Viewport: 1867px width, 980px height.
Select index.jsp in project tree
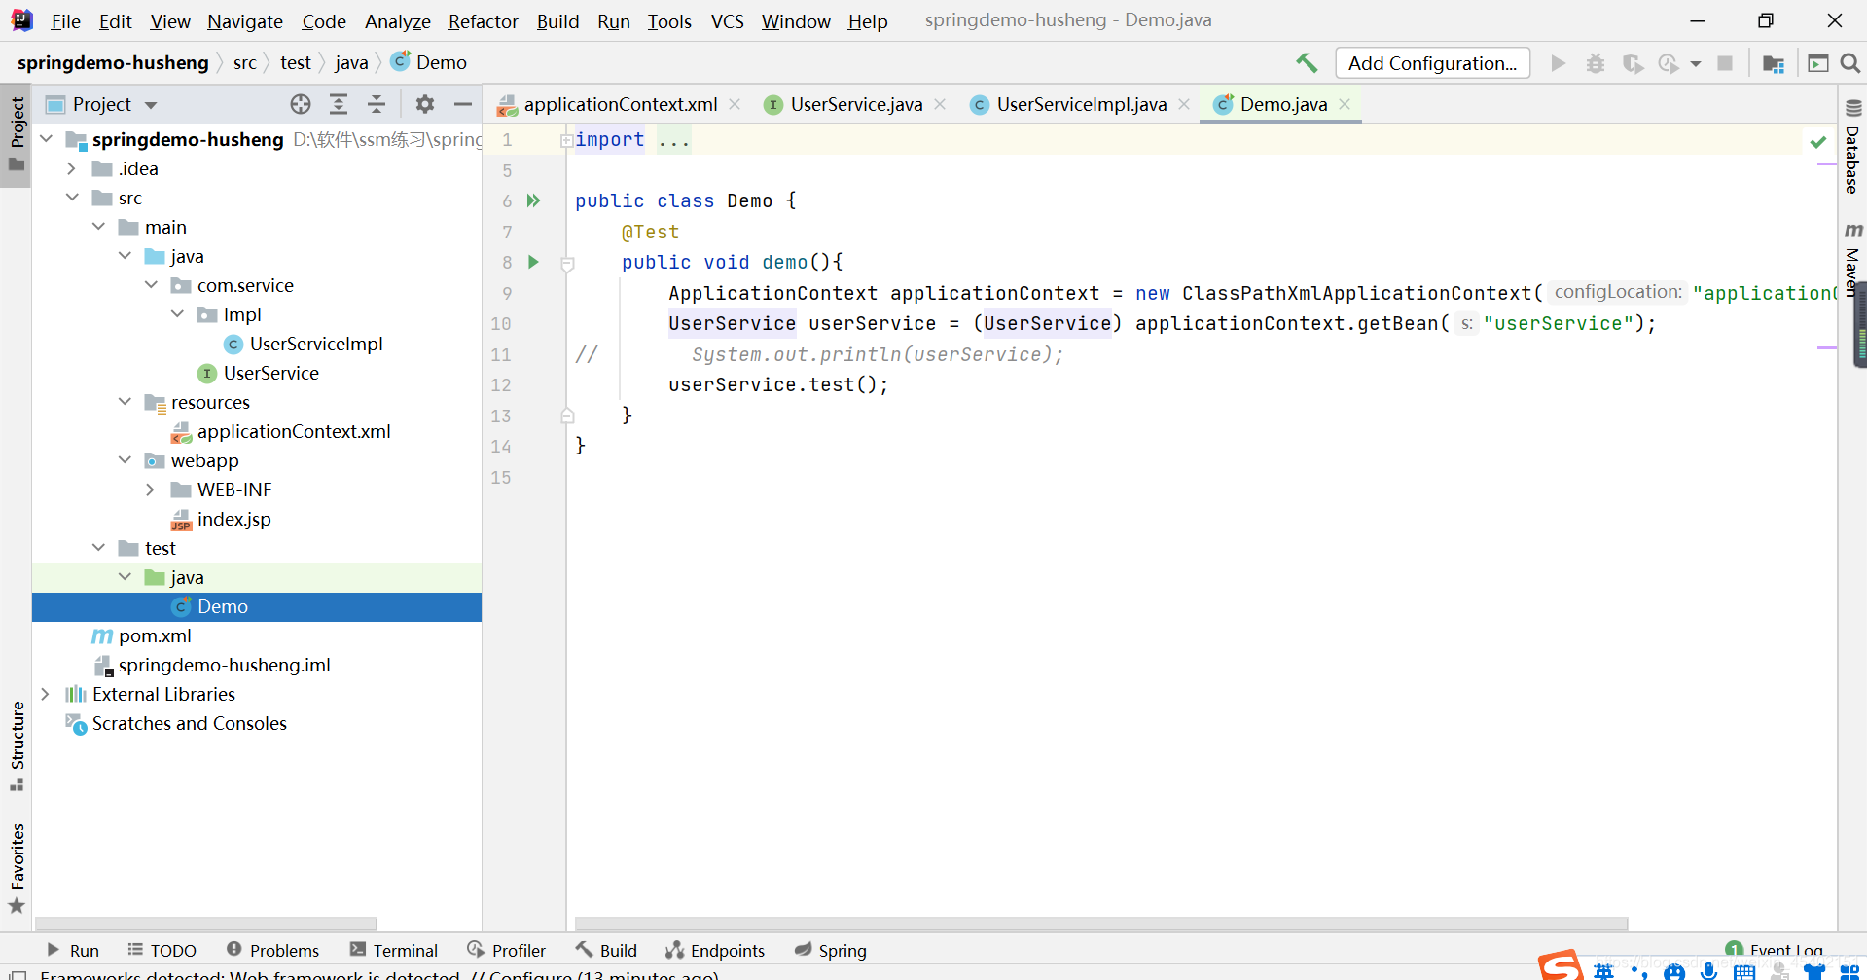point(233,519)
